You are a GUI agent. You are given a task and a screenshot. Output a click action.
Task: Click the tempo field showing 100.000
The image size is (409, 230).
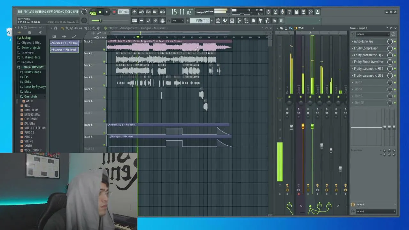(x=123, y=12)
